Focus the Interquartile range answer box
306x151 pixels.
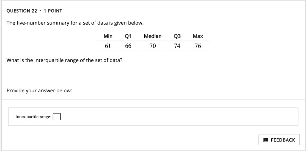57,117
